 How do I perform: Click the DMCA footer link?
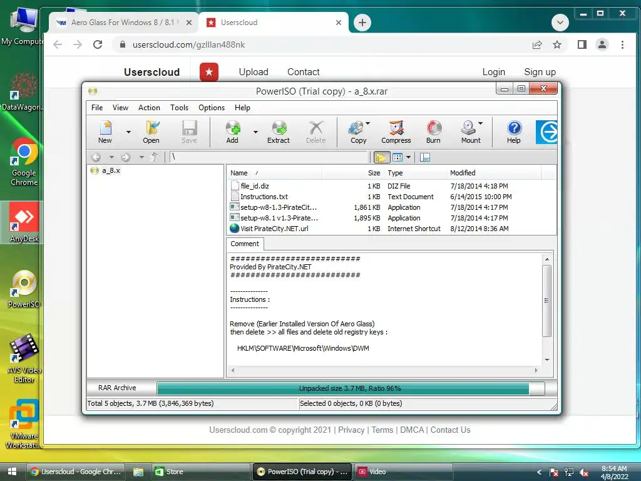[x=412, y=430]
